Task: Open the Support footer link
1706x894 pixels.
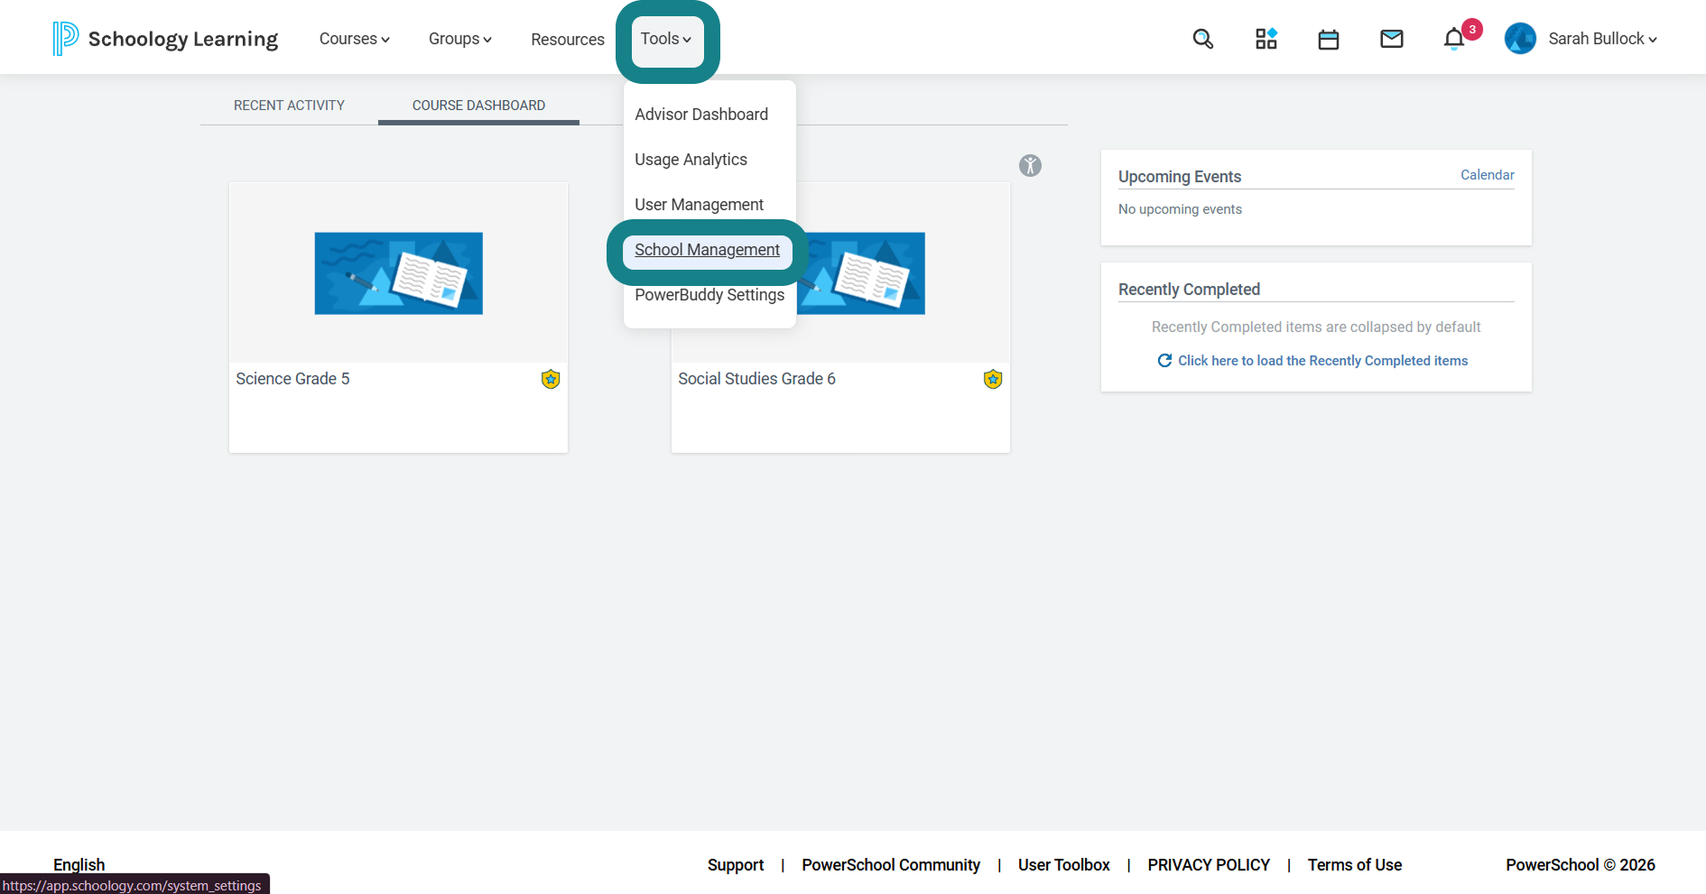Action: coord(736,865)
